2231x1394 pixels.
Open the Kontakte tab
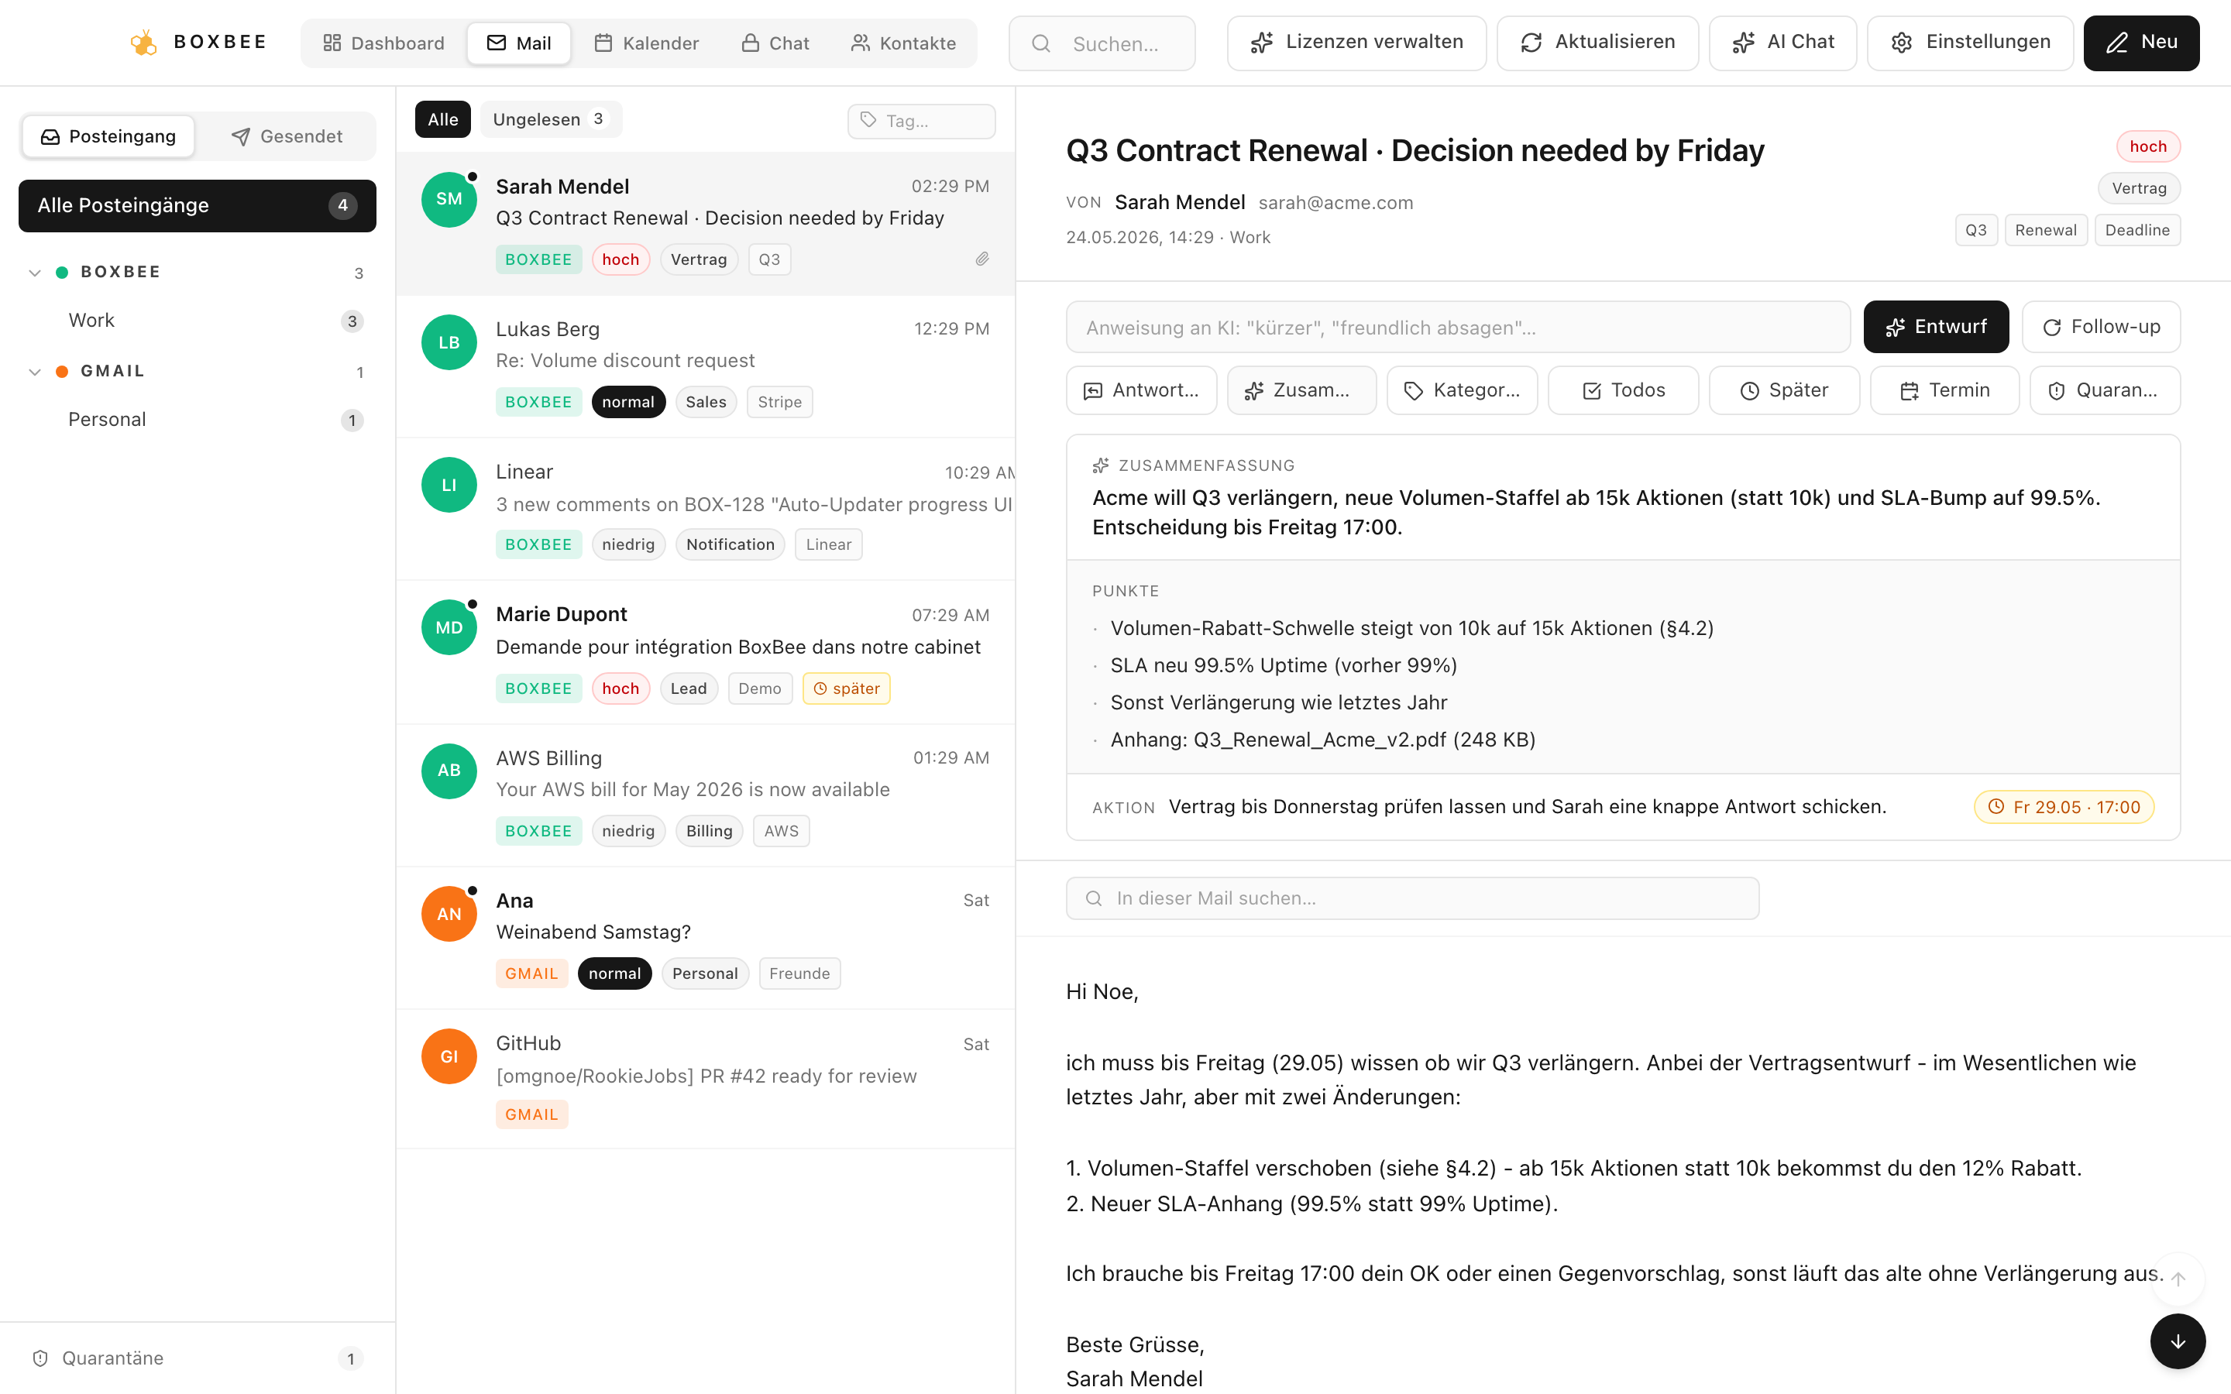(x=903, y=43)
